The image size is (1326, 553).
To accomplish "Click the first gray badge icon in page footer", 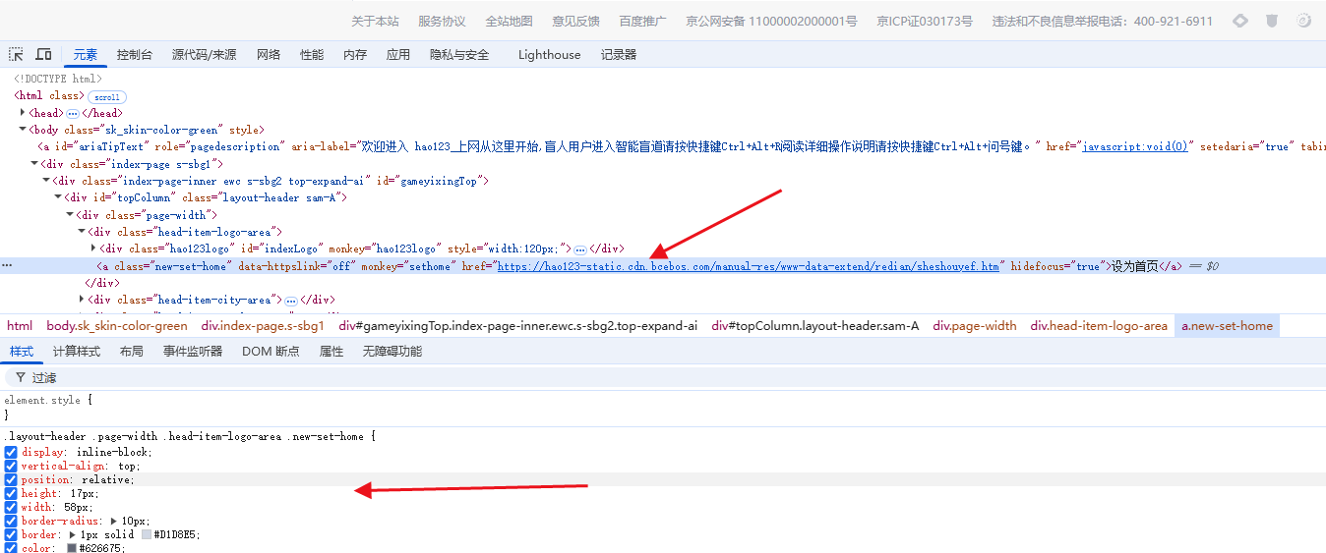I will (x=1241, y=21).
